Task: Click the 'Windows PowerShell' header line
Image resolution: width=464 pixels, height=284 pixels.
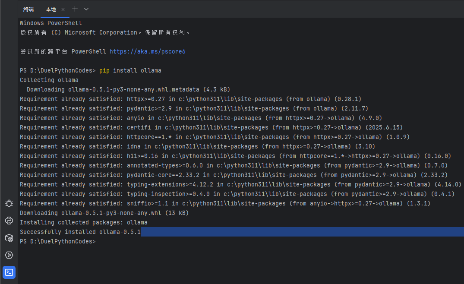Action: click(x=51, y=23)
